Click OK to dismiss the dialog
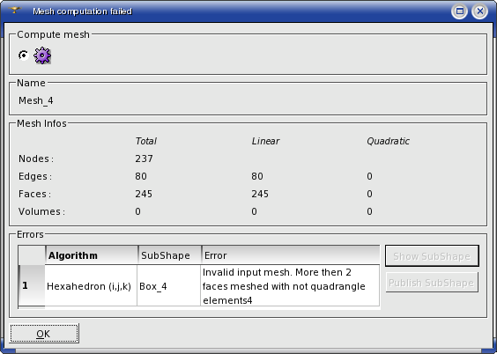497x354 pixels. tap(44, 334)
